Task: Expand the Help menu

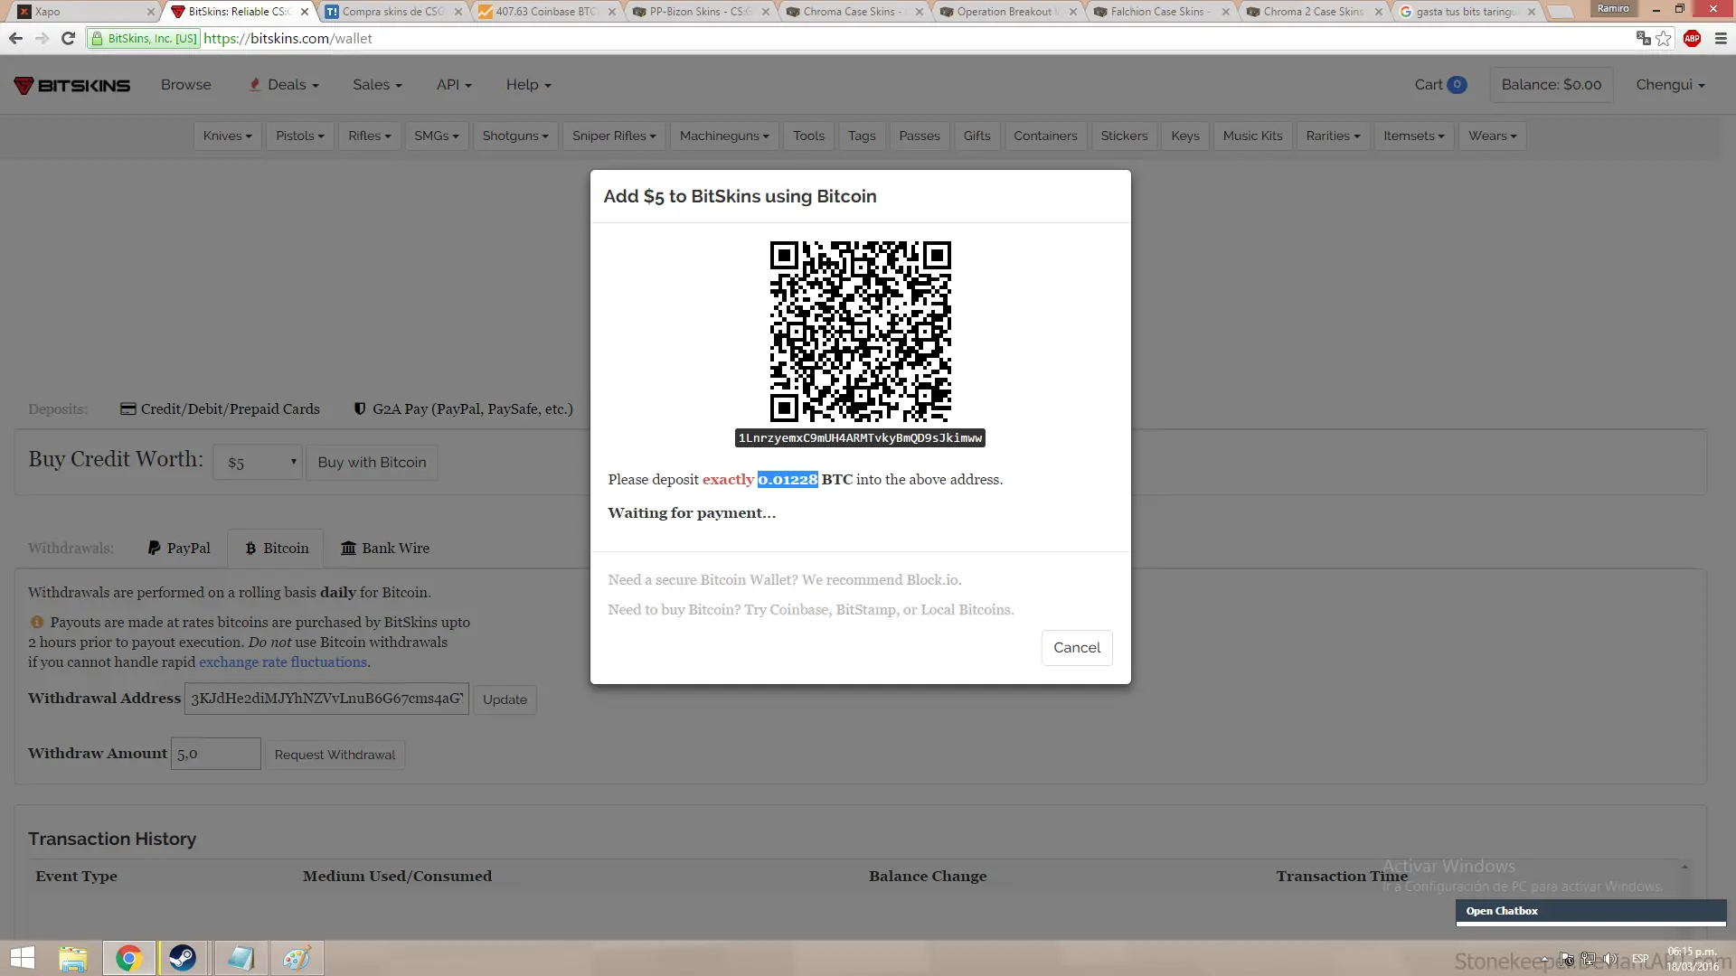Action: pyautogui.click(x=528, y=85)
